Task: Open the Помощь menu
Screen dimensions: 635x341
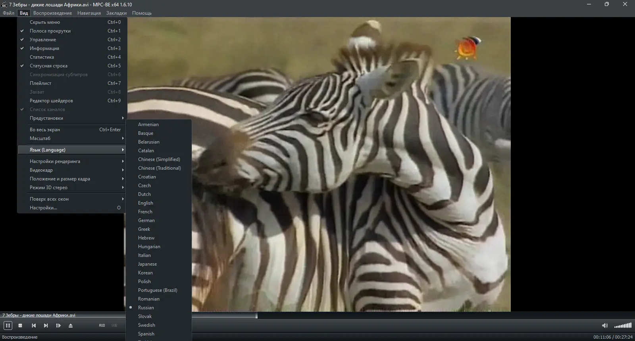Action: tap(142, 13)
